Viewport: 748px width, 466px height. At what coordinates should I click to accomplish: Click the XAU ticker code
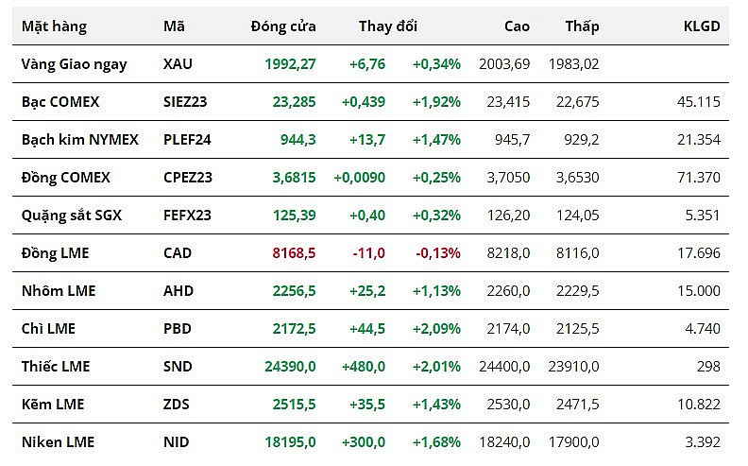(178, 64)
